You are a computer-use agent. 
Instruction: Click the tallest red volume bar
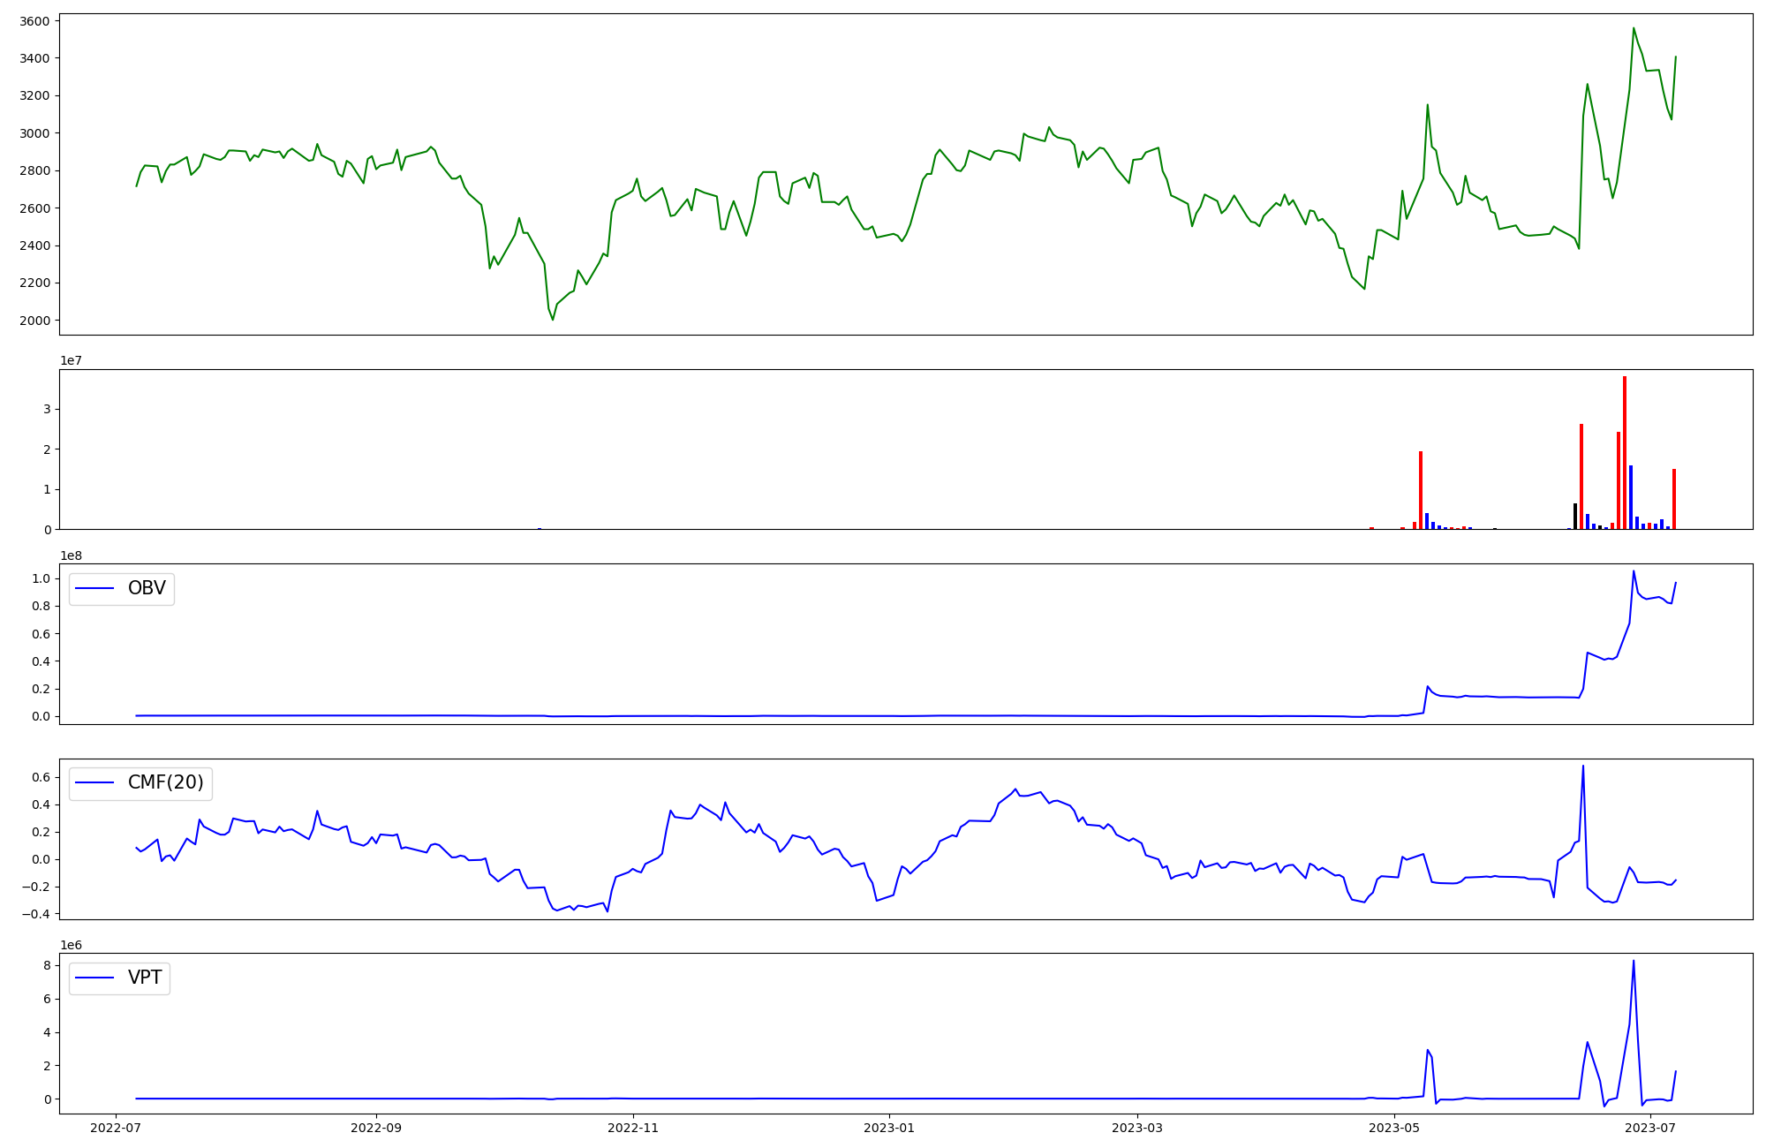click(1624, 452)
